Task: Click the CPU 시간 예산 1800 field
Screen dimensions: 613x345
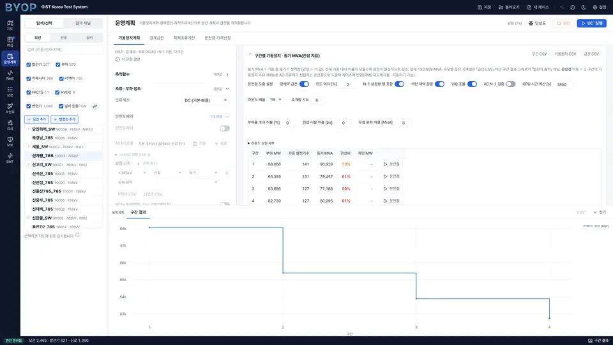Action: pos(563,84)
